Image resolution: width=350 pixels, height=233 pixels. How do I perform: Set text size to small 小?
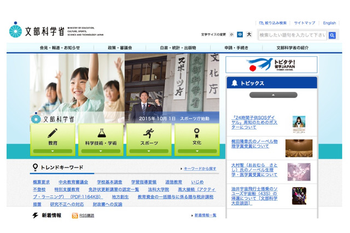click(x=231, y=34)
